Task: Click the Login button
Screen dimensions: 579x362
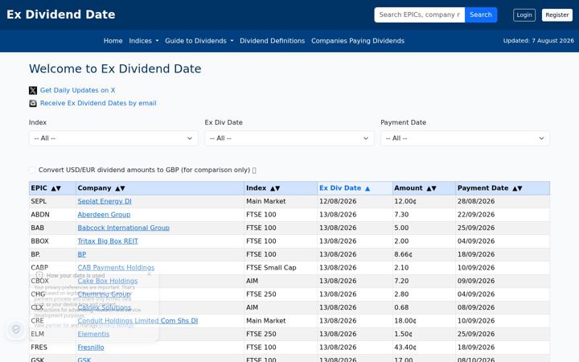Action: 524,14
